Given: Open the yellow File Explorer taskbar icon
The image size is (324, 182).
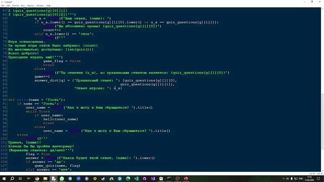Looking at the screenshot, I should point(45,178).
